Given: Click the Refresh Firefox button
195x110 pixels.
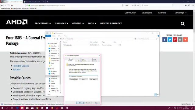Looking at the screenshot, I should click(186, 104).
